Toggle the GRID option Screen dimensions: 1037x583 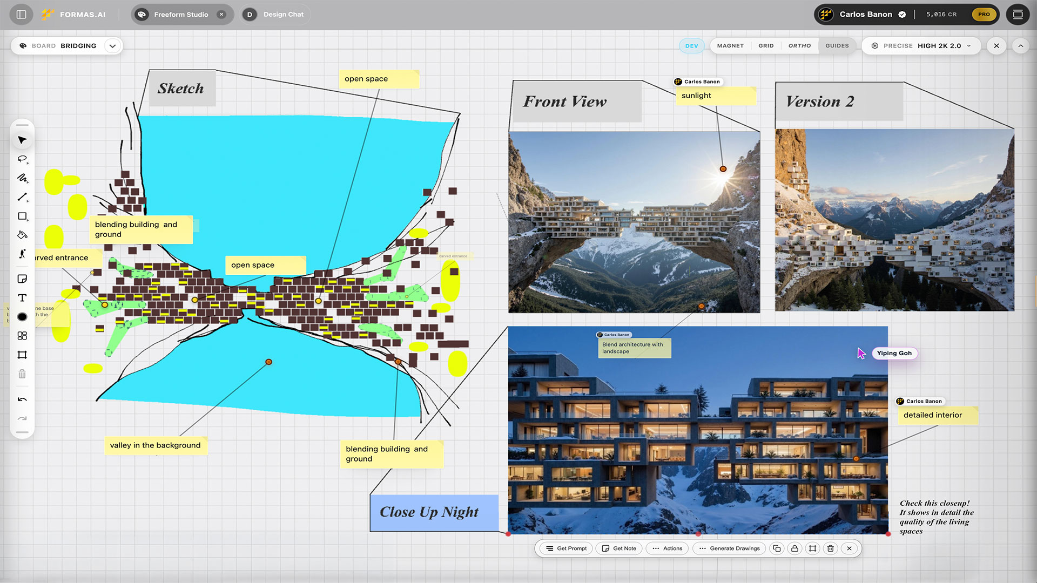(x=766, y=46)
